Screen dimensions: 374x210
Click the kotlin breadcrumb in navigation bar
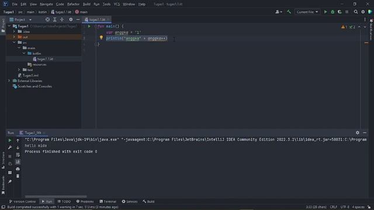[43, 12]
